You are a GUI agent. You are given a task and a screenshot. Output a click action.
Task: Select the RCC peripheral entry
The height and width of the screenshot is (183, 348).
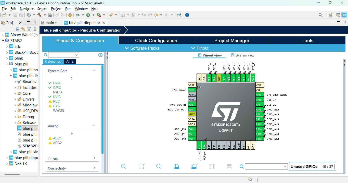pyautogui.click(x=56, y=101)
